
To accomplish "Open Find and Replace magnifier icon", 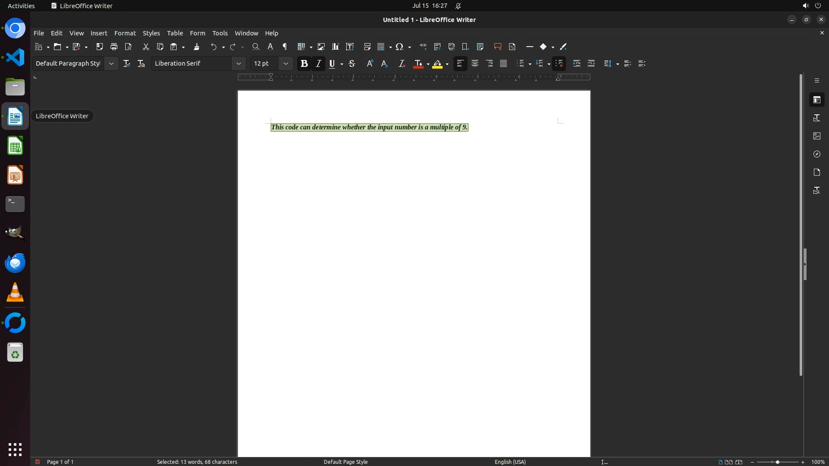I will point(256,47).
